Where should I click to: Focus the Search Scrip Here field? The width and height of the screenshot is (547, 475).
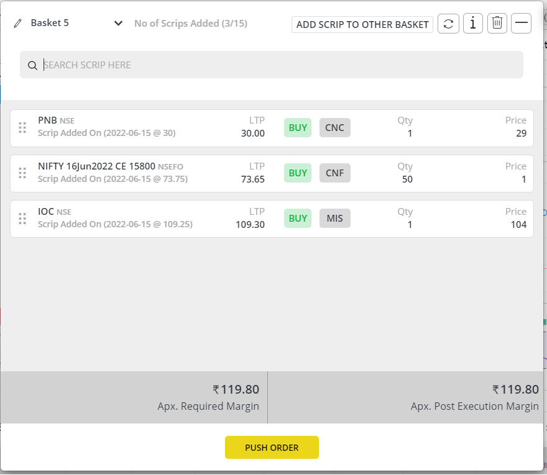tap(272, 65)
